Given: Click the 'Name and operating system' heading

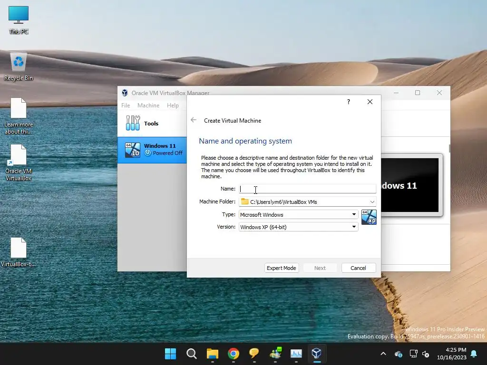Looking at the screenshot, I should pos(245,141).
